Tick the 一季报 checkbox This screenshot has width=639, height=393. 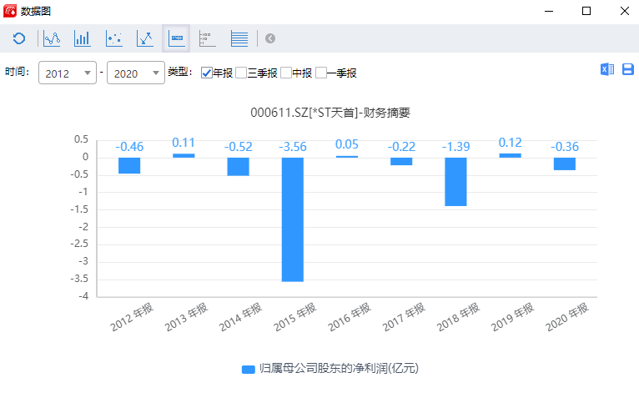tap(320, 73)
